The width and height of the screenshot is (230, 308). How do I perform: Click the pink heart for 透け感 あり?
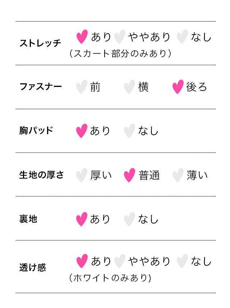[82, 261]
